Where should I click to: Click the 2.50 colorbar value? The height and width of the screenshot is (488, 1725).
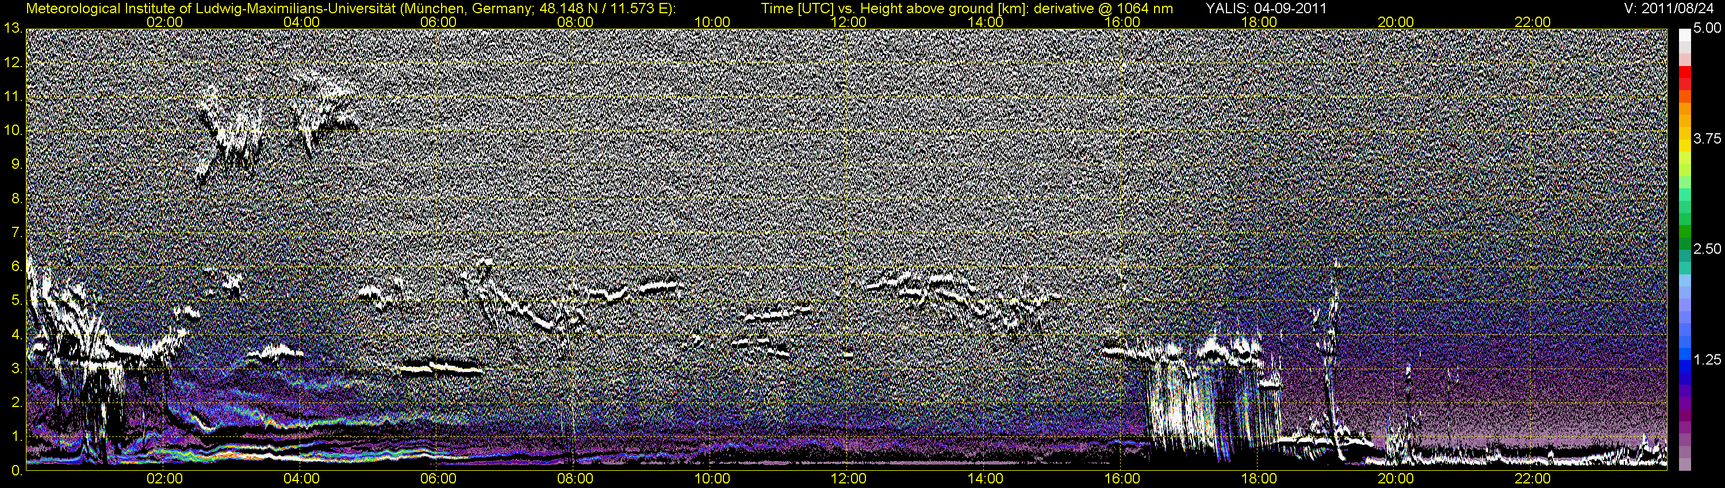[x=1707, y=249]
